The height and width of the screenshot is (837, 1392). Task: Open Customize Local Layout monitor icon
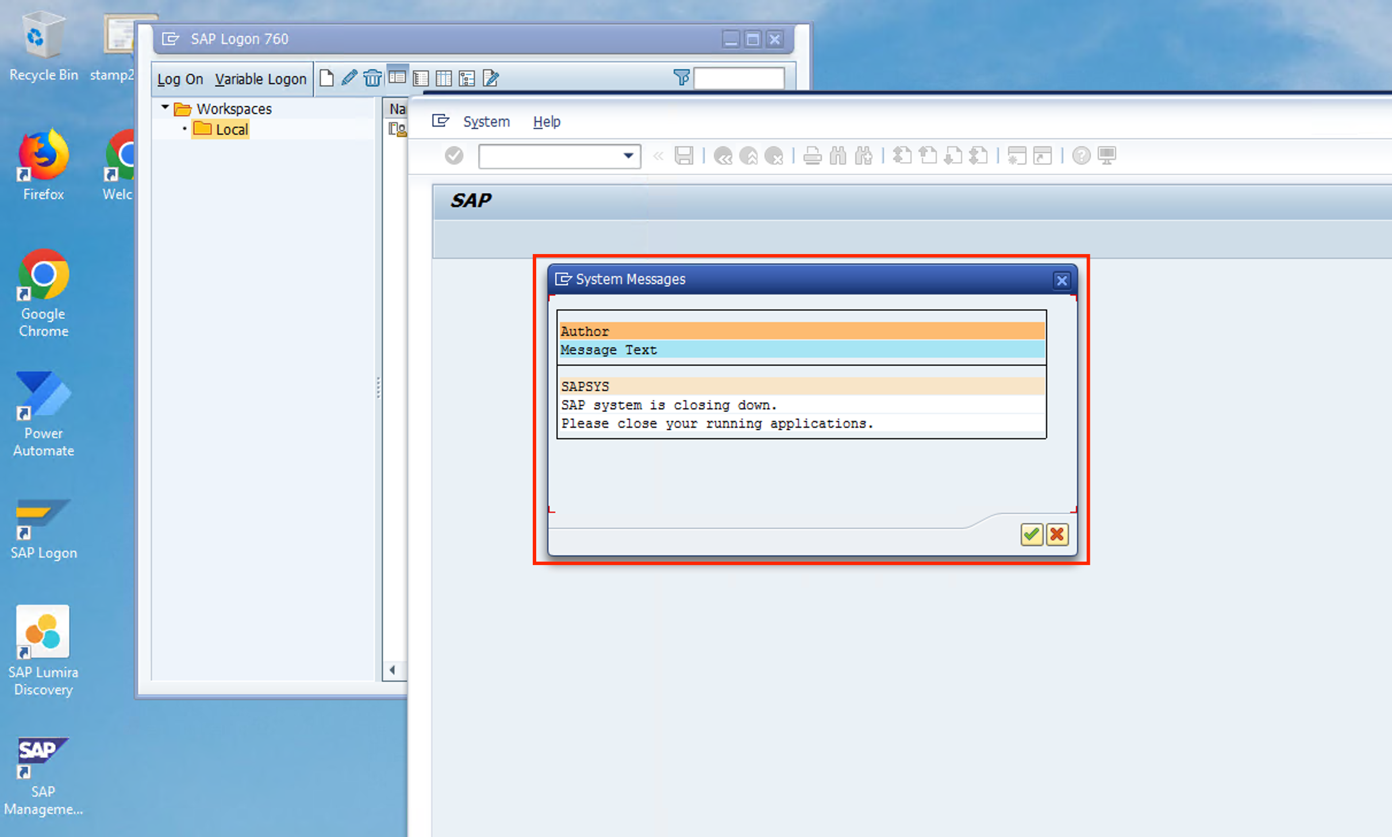[1107, 156]
